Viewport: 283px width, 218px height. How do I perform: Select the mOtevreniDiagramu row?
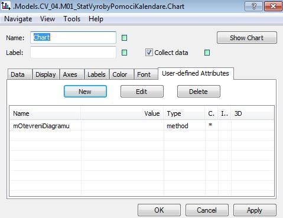[x=142, y=126]
